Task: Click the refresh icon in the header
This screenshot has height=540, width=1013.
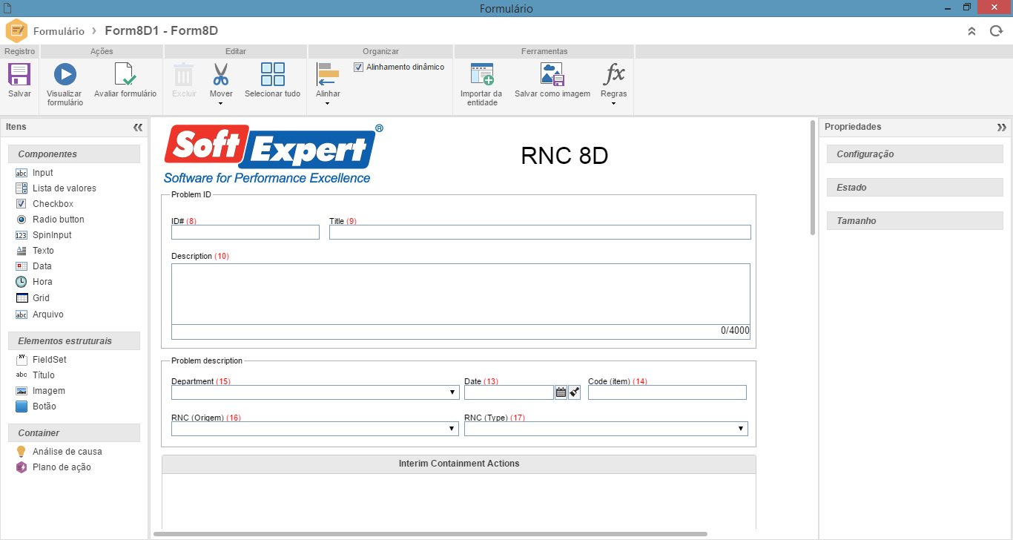Action: [x=996, y=31]
